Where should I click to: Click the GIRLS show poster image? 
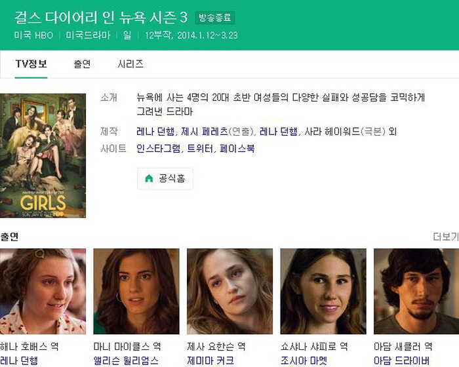point(43,155)
